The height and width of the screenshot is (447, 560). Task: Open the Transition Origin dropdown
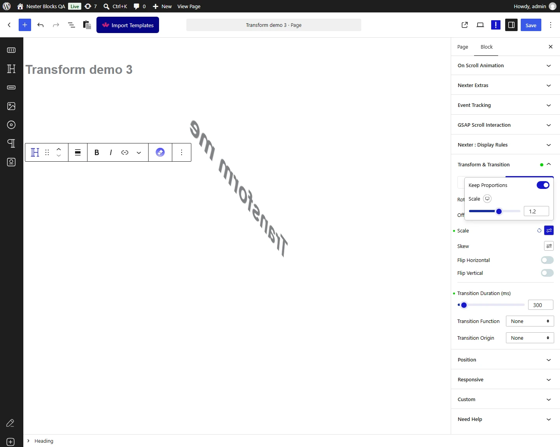click(x=530, y=338)
